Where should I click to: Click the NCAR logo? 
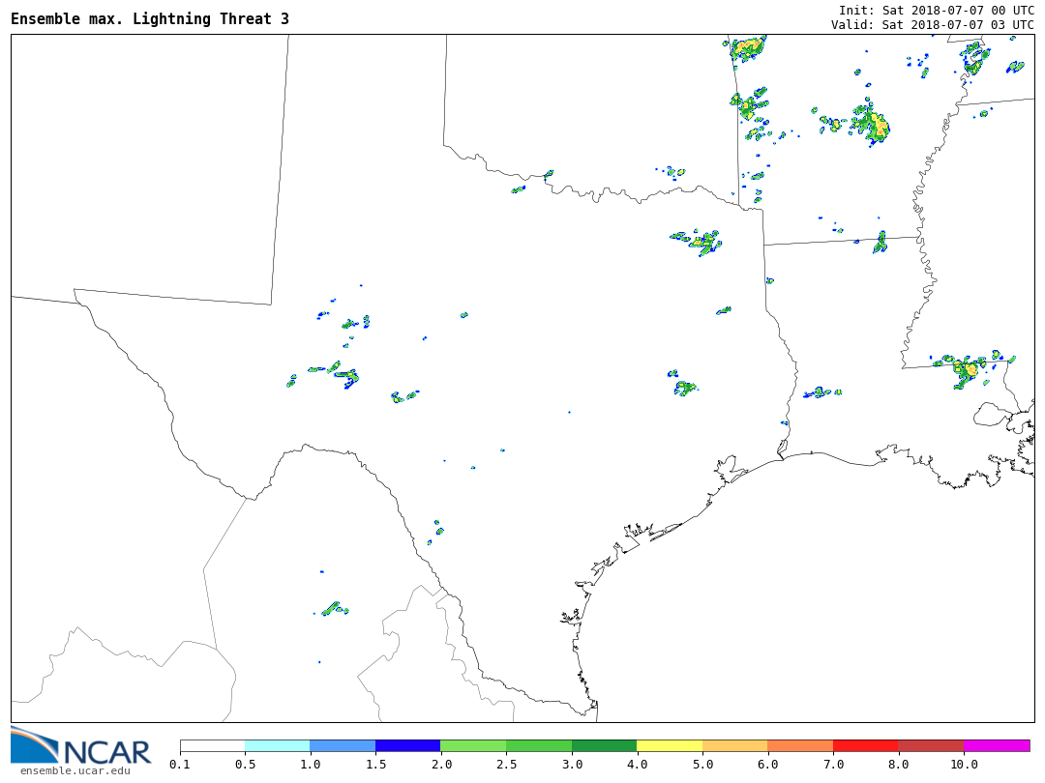click(81, 745)
